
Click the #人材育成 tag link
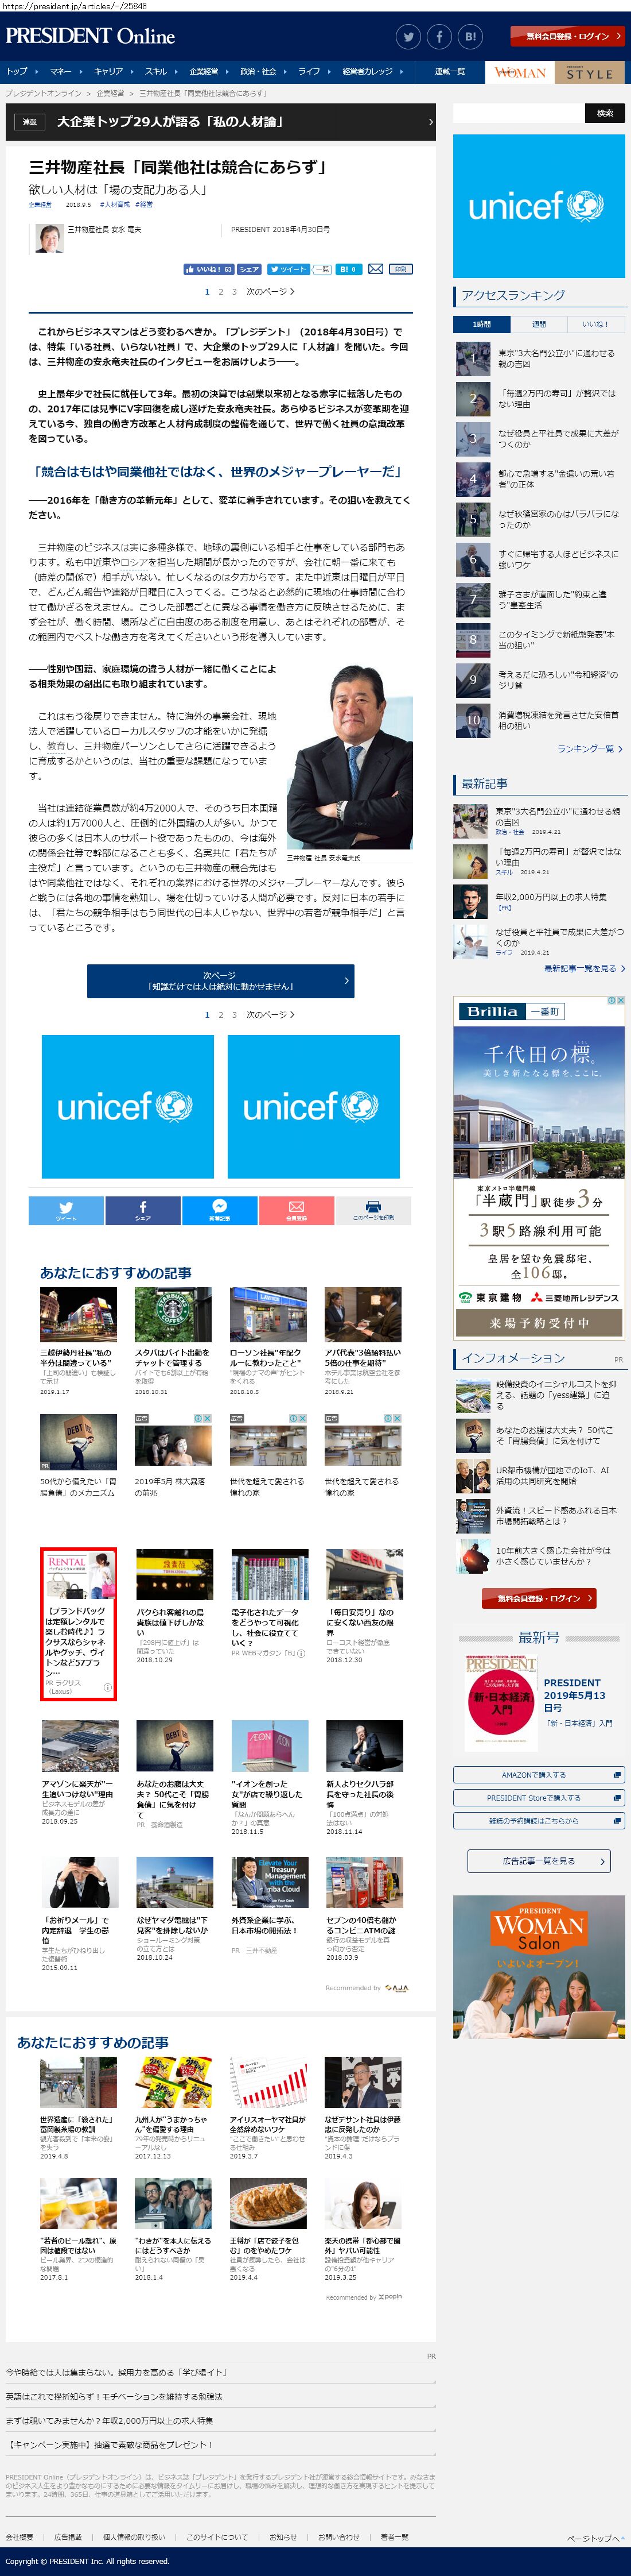pyautogui.click(x=115, y=204)
